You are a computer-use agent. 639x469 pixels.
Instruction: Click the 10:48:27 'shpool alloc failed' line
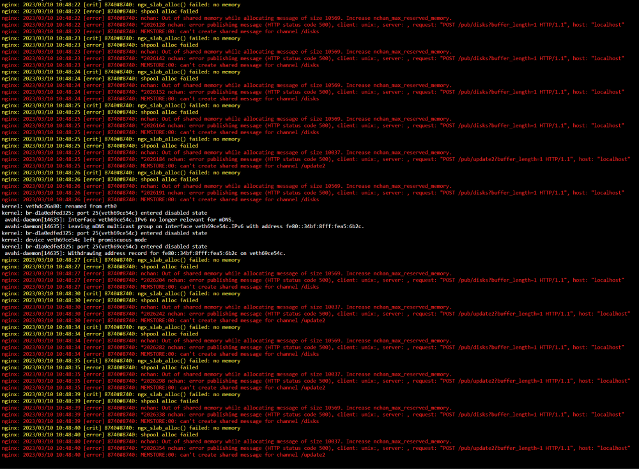pos(100,267)
